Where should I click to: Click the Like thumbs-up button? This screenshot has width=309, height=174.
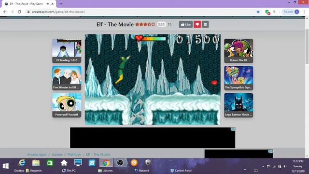185,25
